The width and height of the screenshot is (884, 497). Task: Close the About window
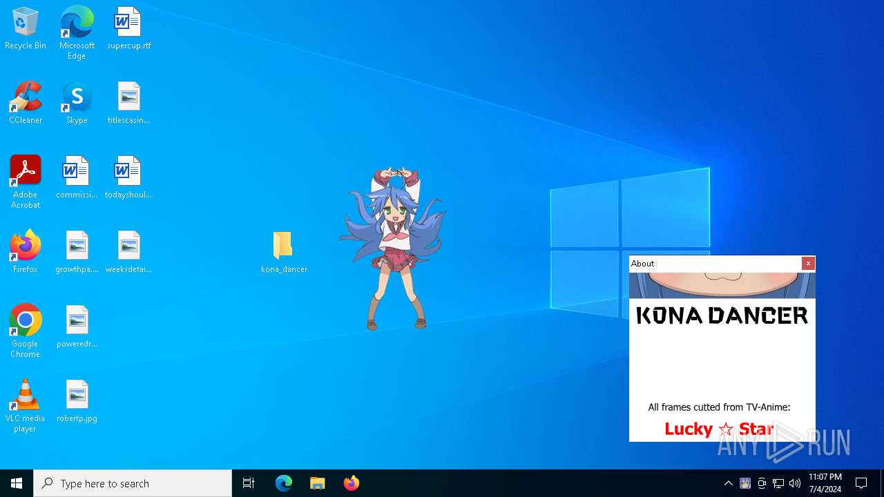pyautogui.click(x=808, y=264)
